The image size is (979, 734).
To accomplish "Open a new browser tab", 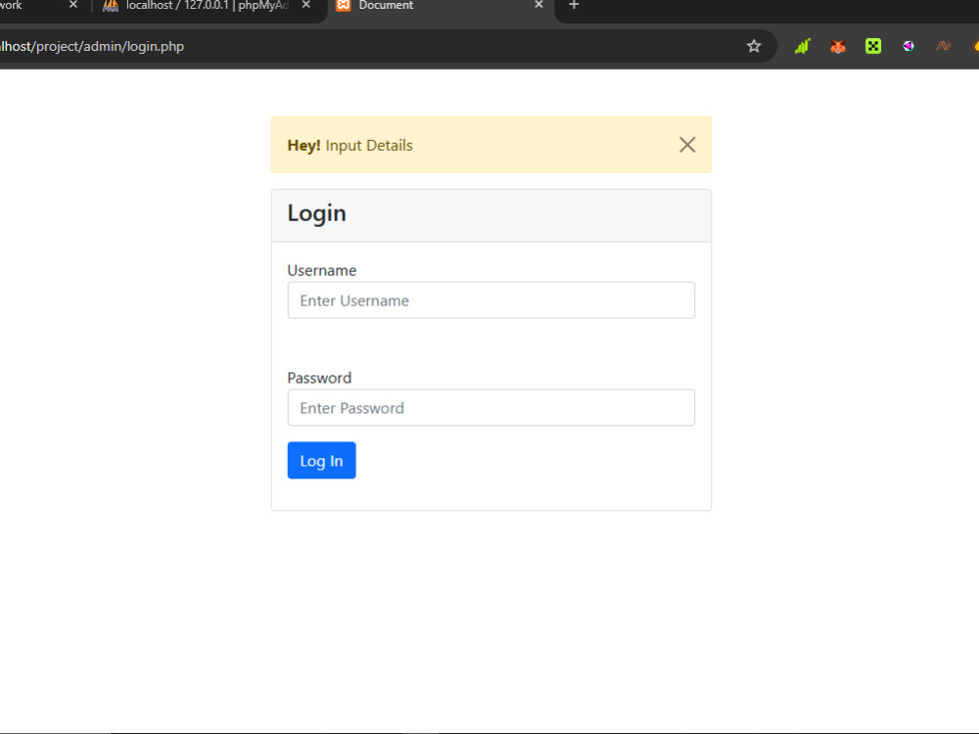I will (x=574, y=5).
